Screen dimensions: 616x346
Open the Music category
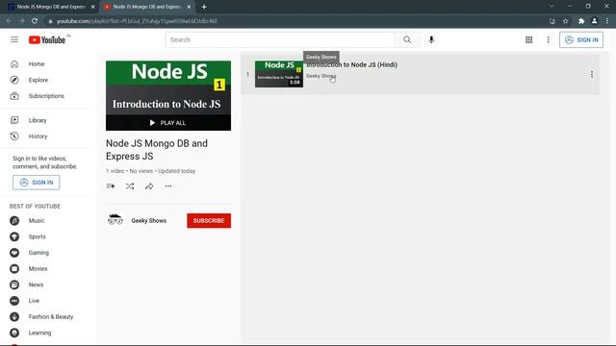(x=37, y=220)
